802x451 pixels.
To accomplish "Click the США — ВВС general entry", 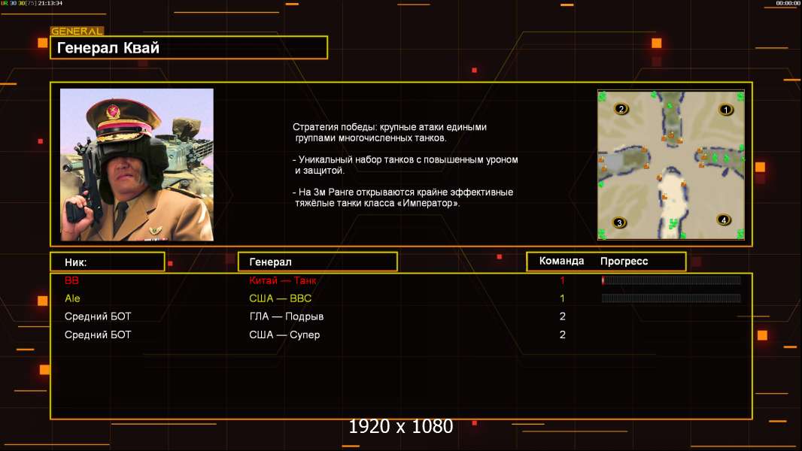I will (x=281, y=298).
